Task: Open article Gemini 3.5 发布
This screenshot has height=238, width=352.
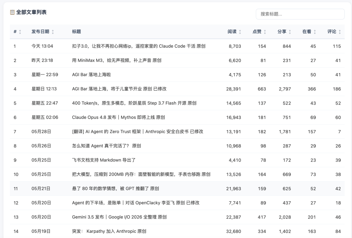Action: pos(119,217)
